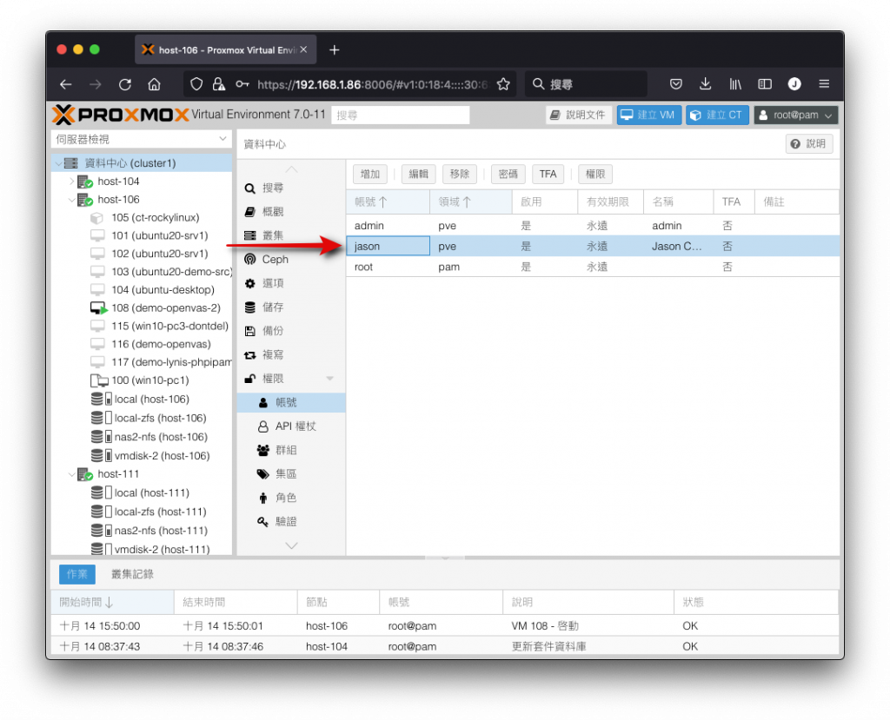The width and height of the screenshot is (890, 720).
Task: Click the 增加 add user button
Action: (370, 175)
